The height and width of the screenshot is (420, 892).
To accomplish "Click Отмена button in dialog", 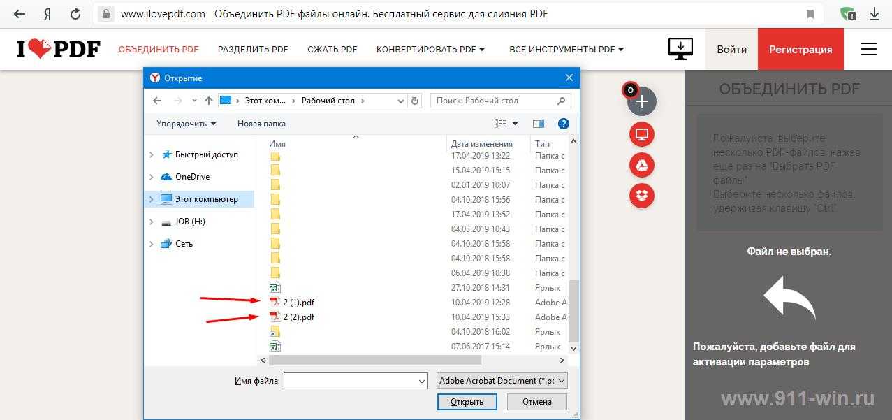I will point(536,402).
